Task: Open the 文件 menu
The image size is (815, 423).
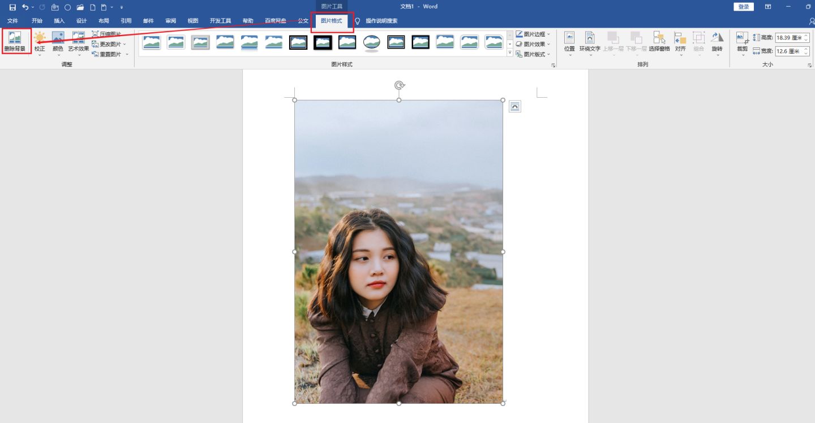Action: point(12,21)
